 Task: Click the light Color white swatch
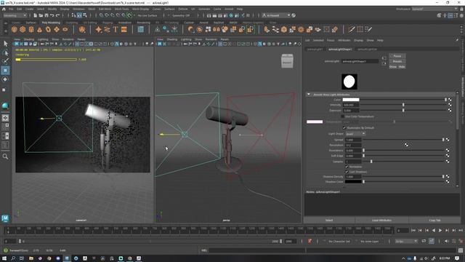351,100
